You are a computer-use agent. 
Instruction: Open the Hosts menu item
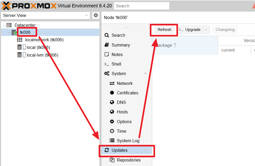pyautogui.click(x=127, y=112)
